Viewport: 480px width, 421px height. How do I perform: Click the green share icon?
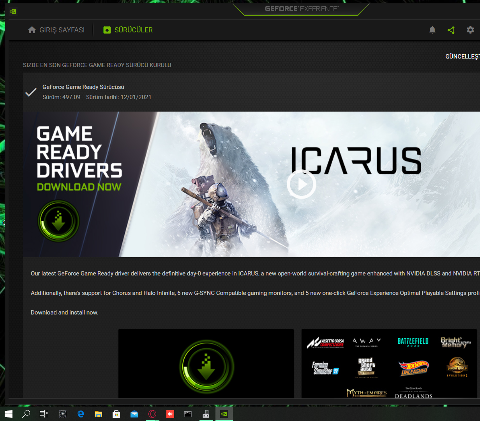451,30
